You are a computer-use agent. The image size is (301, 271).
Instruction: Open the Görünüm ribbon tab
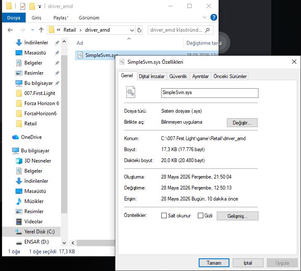tap(89, 18)
